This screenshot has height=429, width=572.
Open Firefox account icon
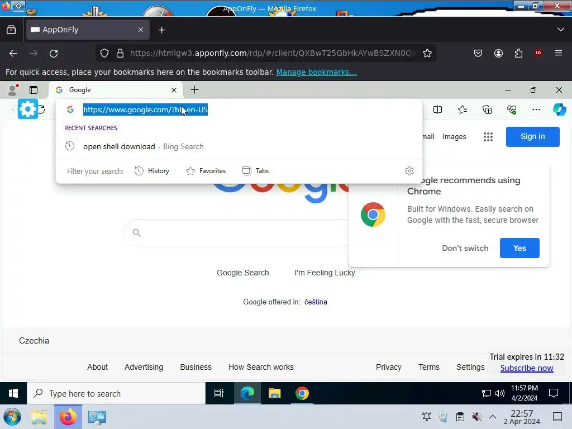point(498,53)
